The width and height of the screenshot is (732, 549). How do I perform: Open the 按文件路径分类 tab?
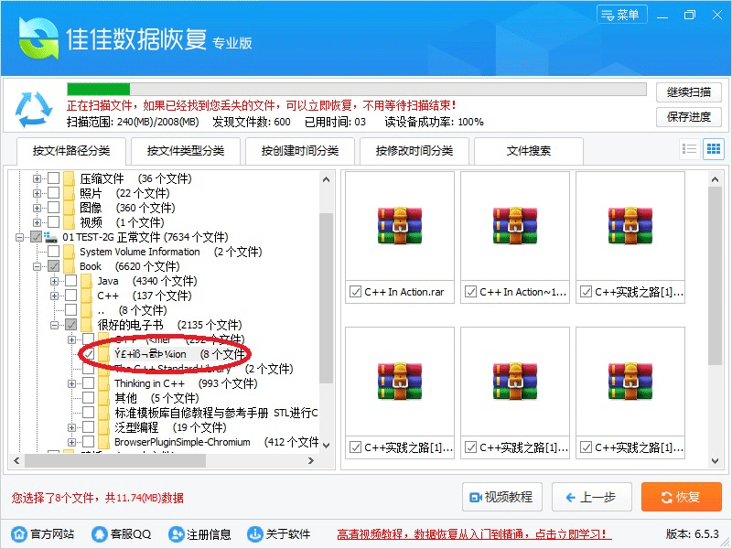[71, 151]
